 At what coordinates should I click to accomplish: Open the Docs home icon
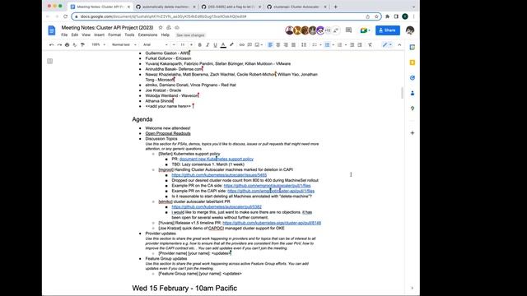51,30
